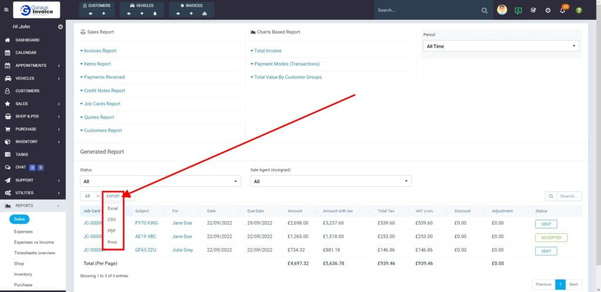
Task: Open the Sale Agent dropdown
Action: 330,182
